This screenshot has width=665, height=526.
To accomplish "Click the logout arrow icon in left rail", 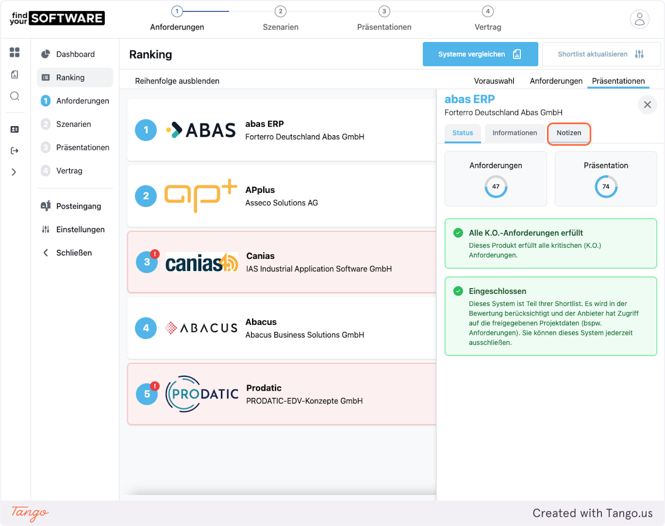I will tap(15, 151).
